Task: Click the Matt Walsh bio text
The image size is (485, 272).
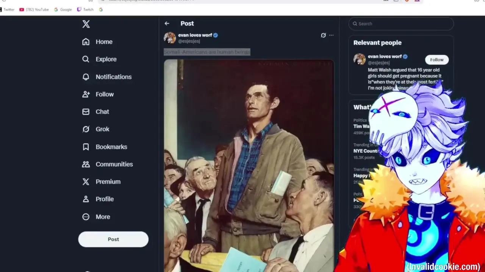Action: click(405, 79)
